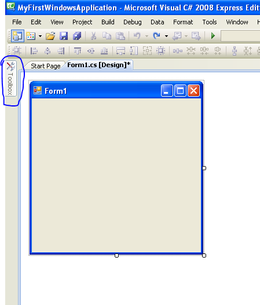The height and width of the screenshot is (305, 260).
Task: Open the Redo history dropdown arrow
Action: (166, 36)
